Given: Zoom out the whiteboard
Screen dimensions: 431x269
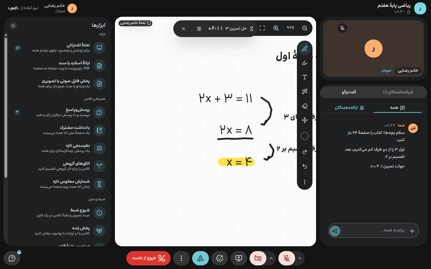Looking at the screenshot, I should tap(305, 28).
